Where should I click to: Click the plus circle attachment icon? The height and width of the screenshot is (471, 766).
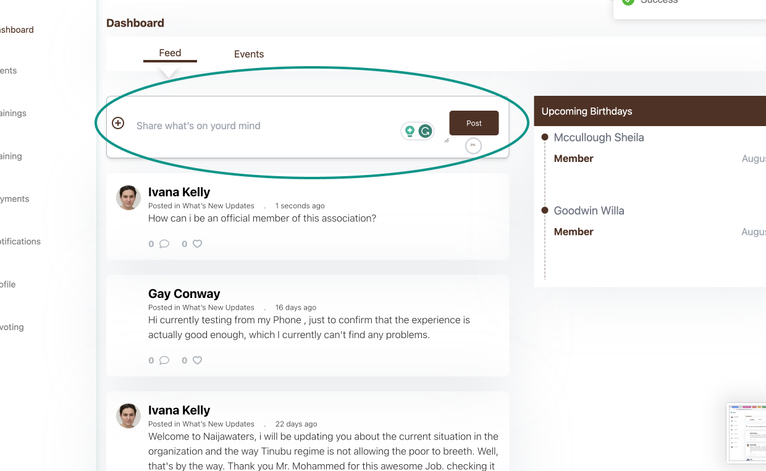tap(118, 123)
